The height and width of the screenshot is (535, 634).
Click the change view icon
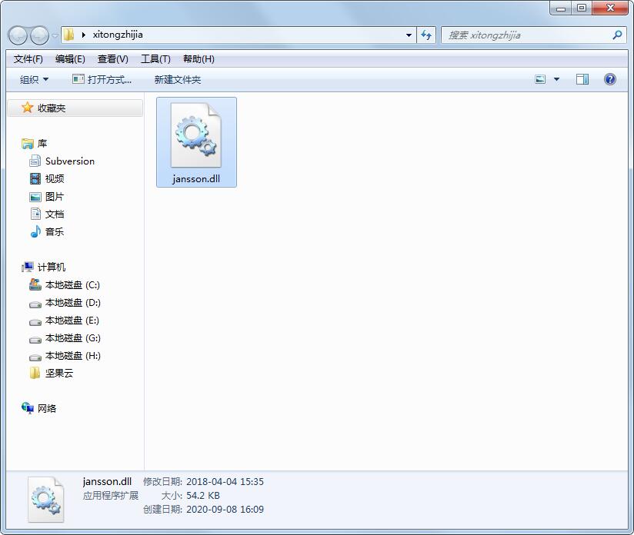[541, 79]
